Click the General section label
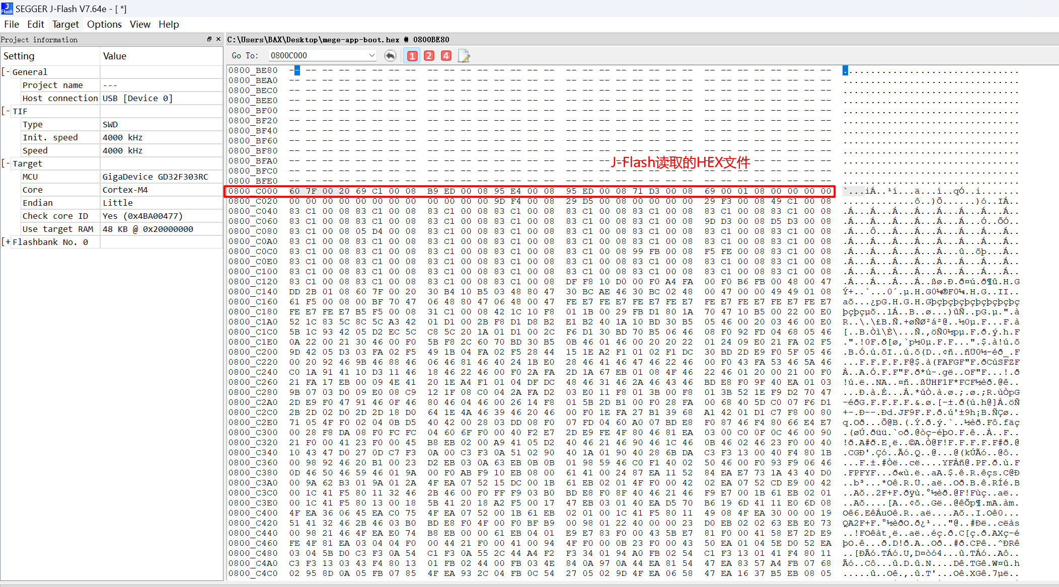This screenshot has width=1059, height=587. pyautogui.click(x=30, y=72)
